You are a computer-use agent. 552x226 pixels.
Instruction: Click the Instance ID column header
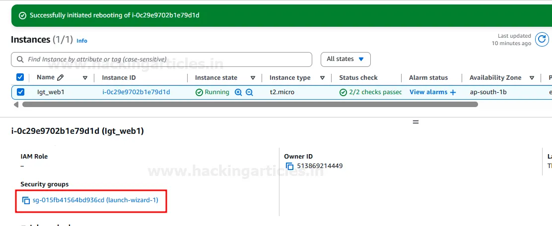pyautogui.click(x=119, y=78)
